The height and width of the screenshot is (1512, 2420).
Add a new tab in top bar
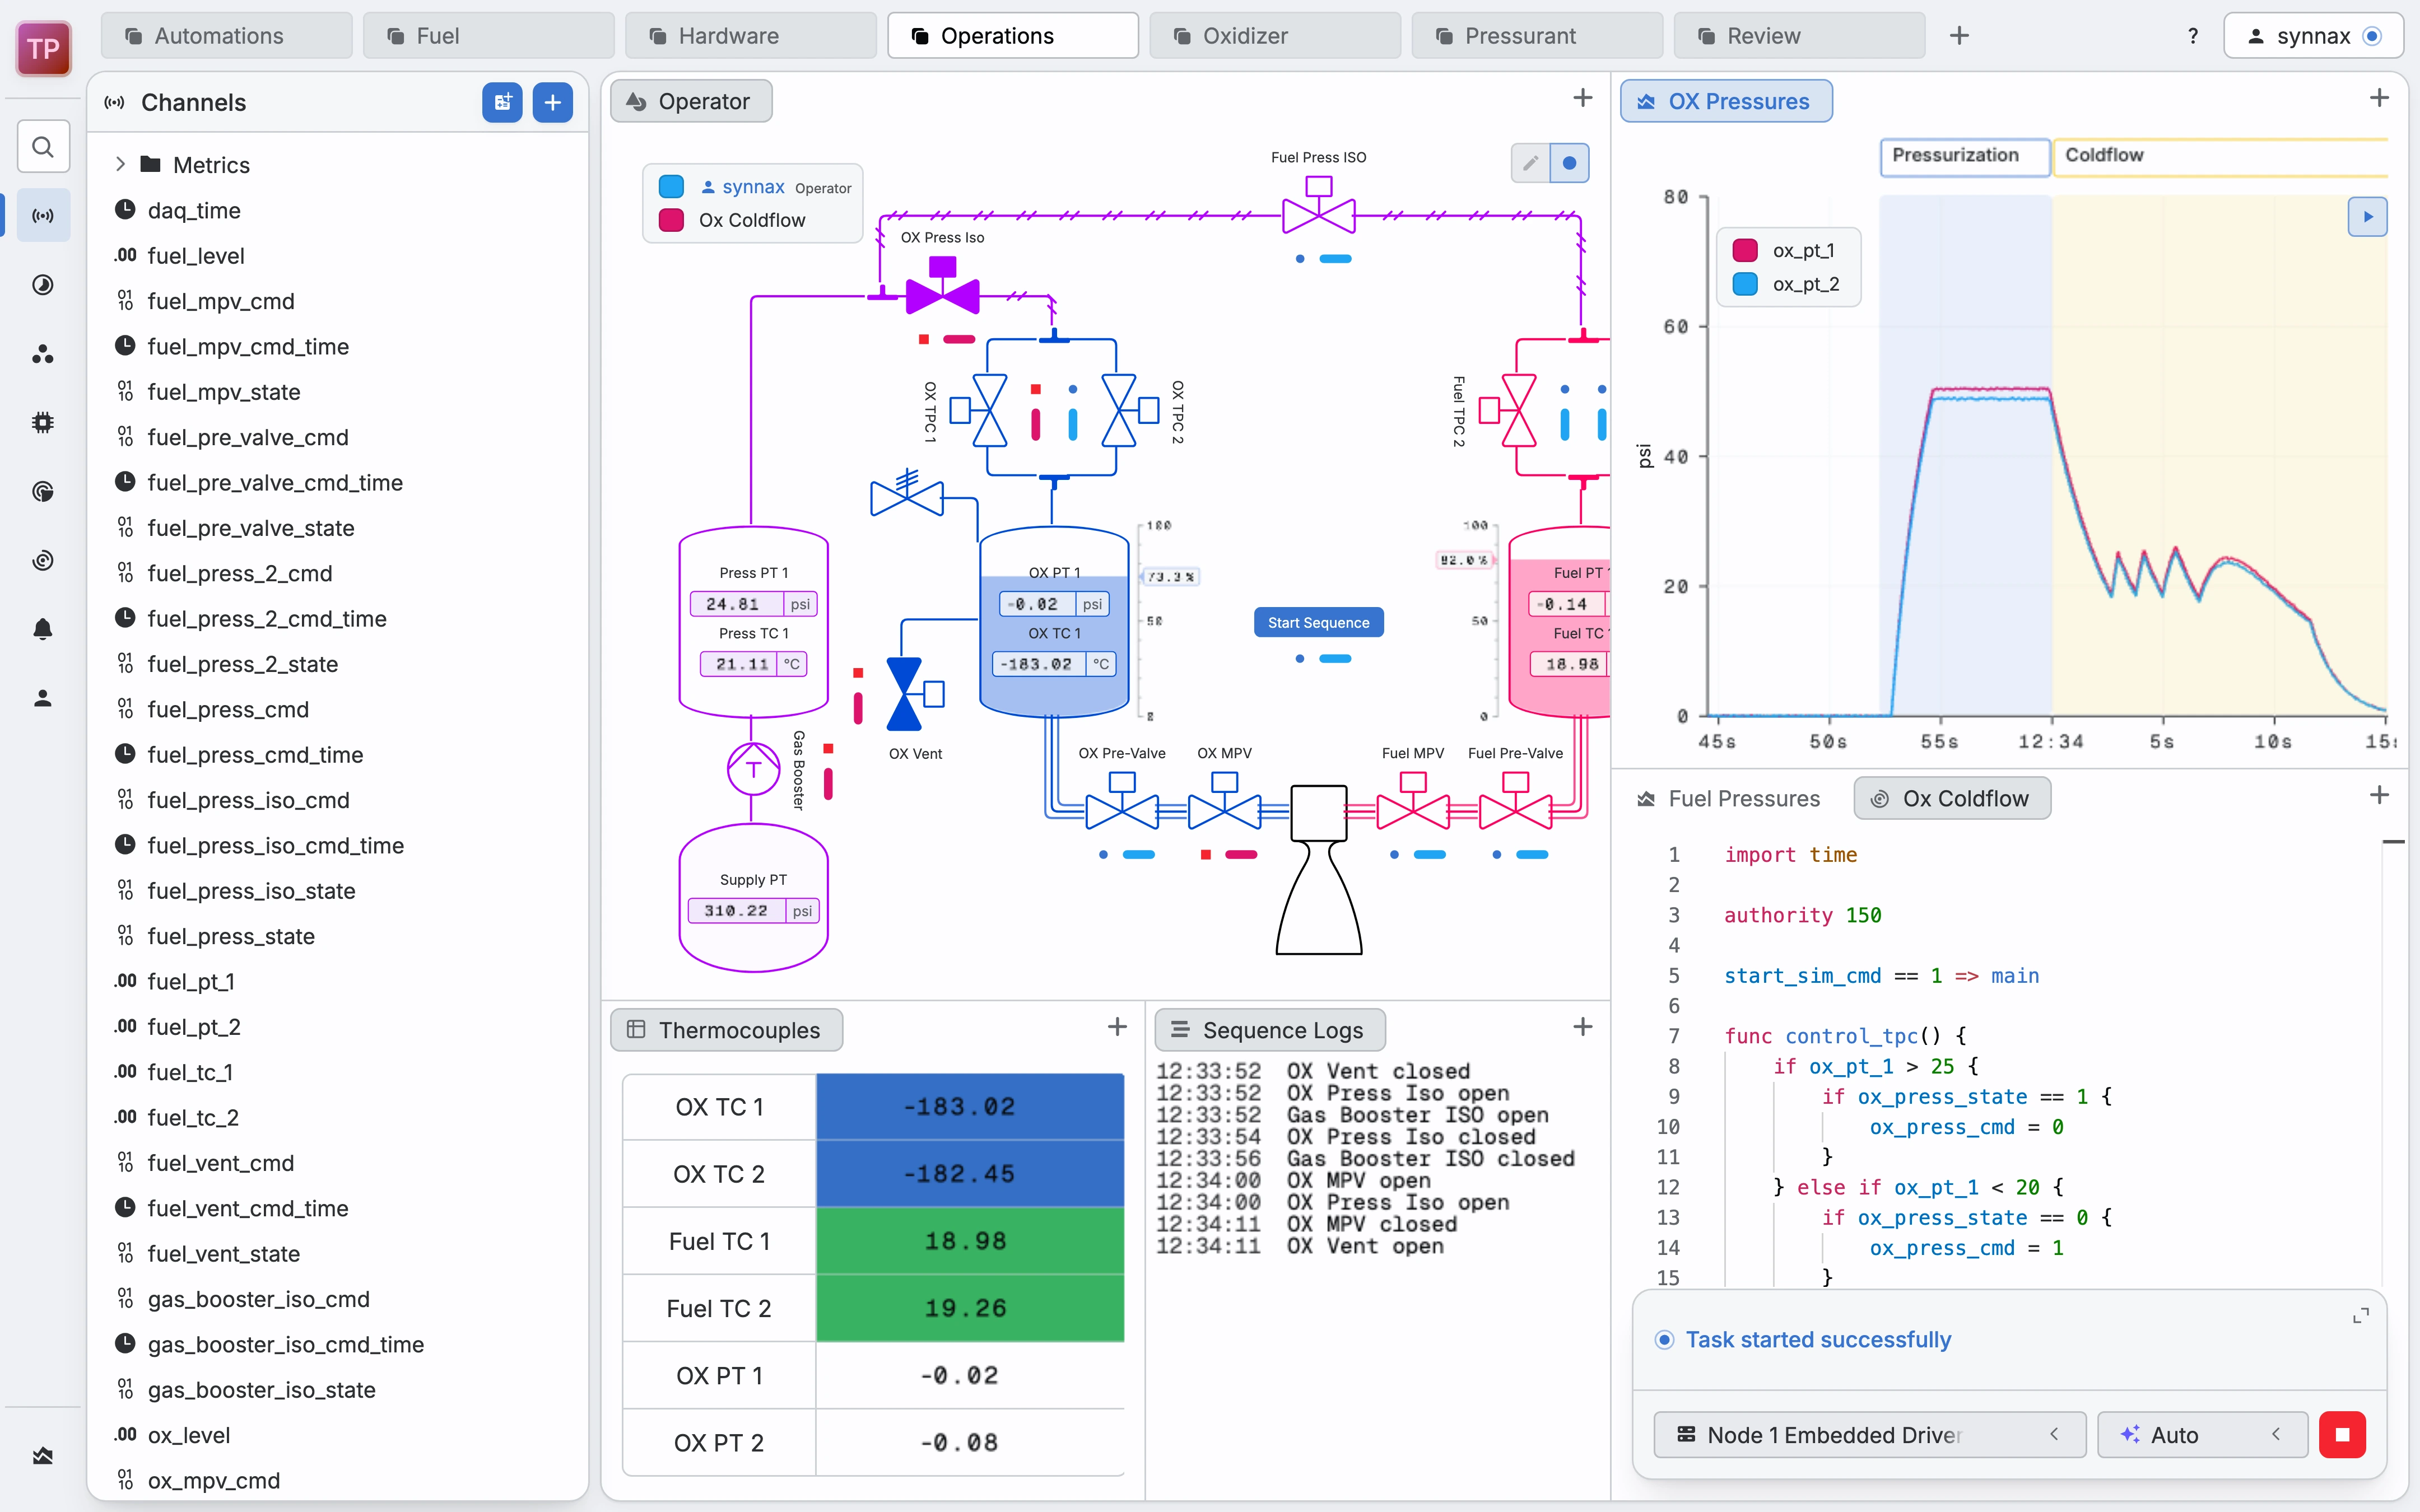(x=1959, y=36)
